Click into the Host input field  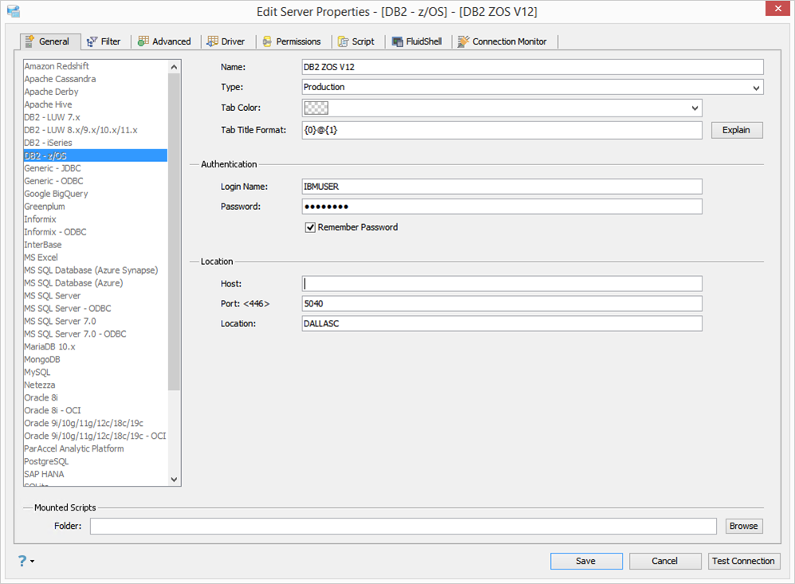[502, 284]
